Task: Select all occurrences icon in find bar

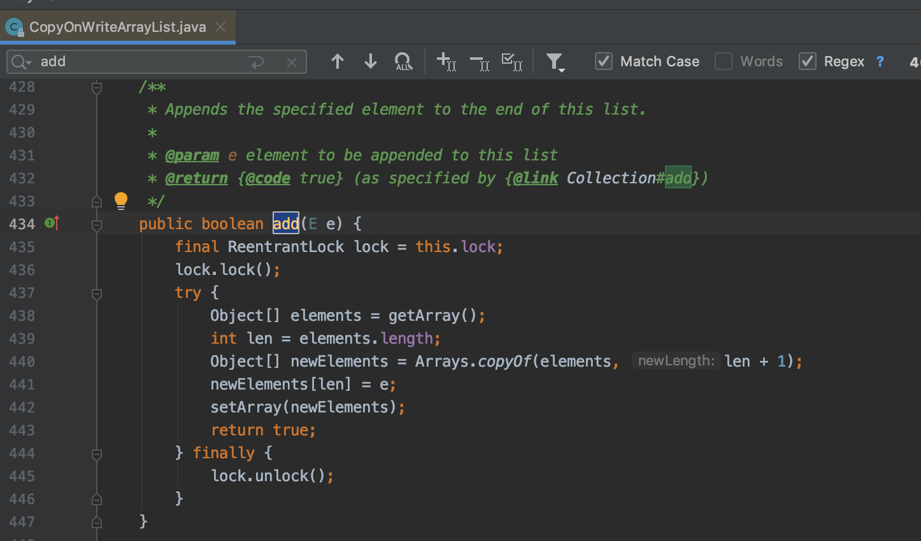Action: tap(512, 62)
